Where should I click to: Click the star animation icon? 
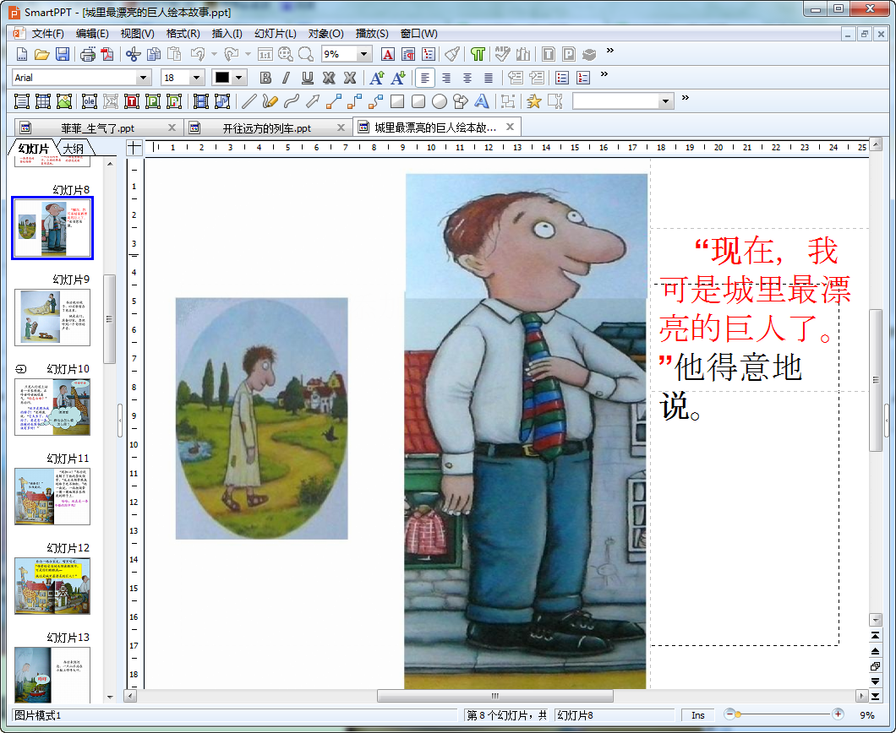click(x=533, y=101)
